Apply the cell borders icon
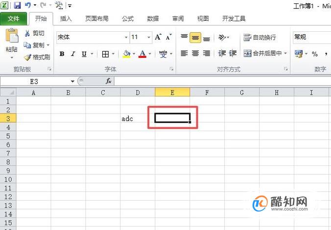This screenshot has height=230, width=331. pos(105,54)
